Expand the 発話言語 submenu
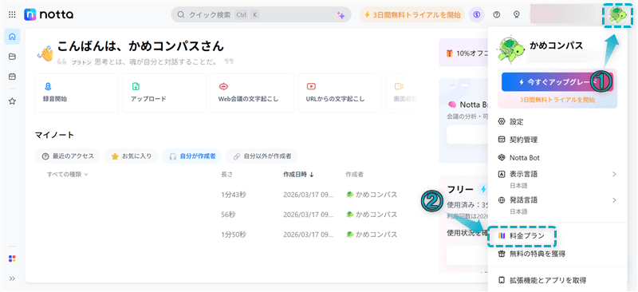 point(557,204)
